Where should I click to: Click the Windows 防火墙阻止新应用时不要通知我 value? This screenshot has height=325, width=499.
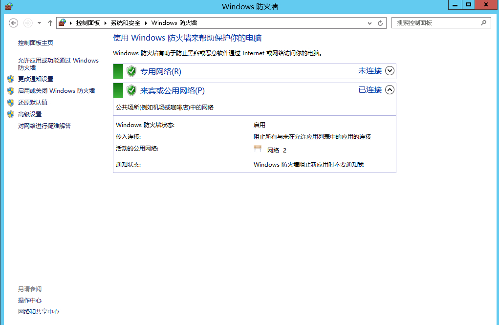(308, 165)
